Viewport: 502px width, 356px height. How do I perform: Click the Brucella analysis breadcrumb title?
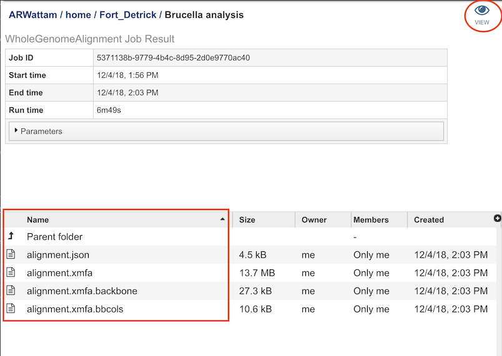(x=204, y=15)
